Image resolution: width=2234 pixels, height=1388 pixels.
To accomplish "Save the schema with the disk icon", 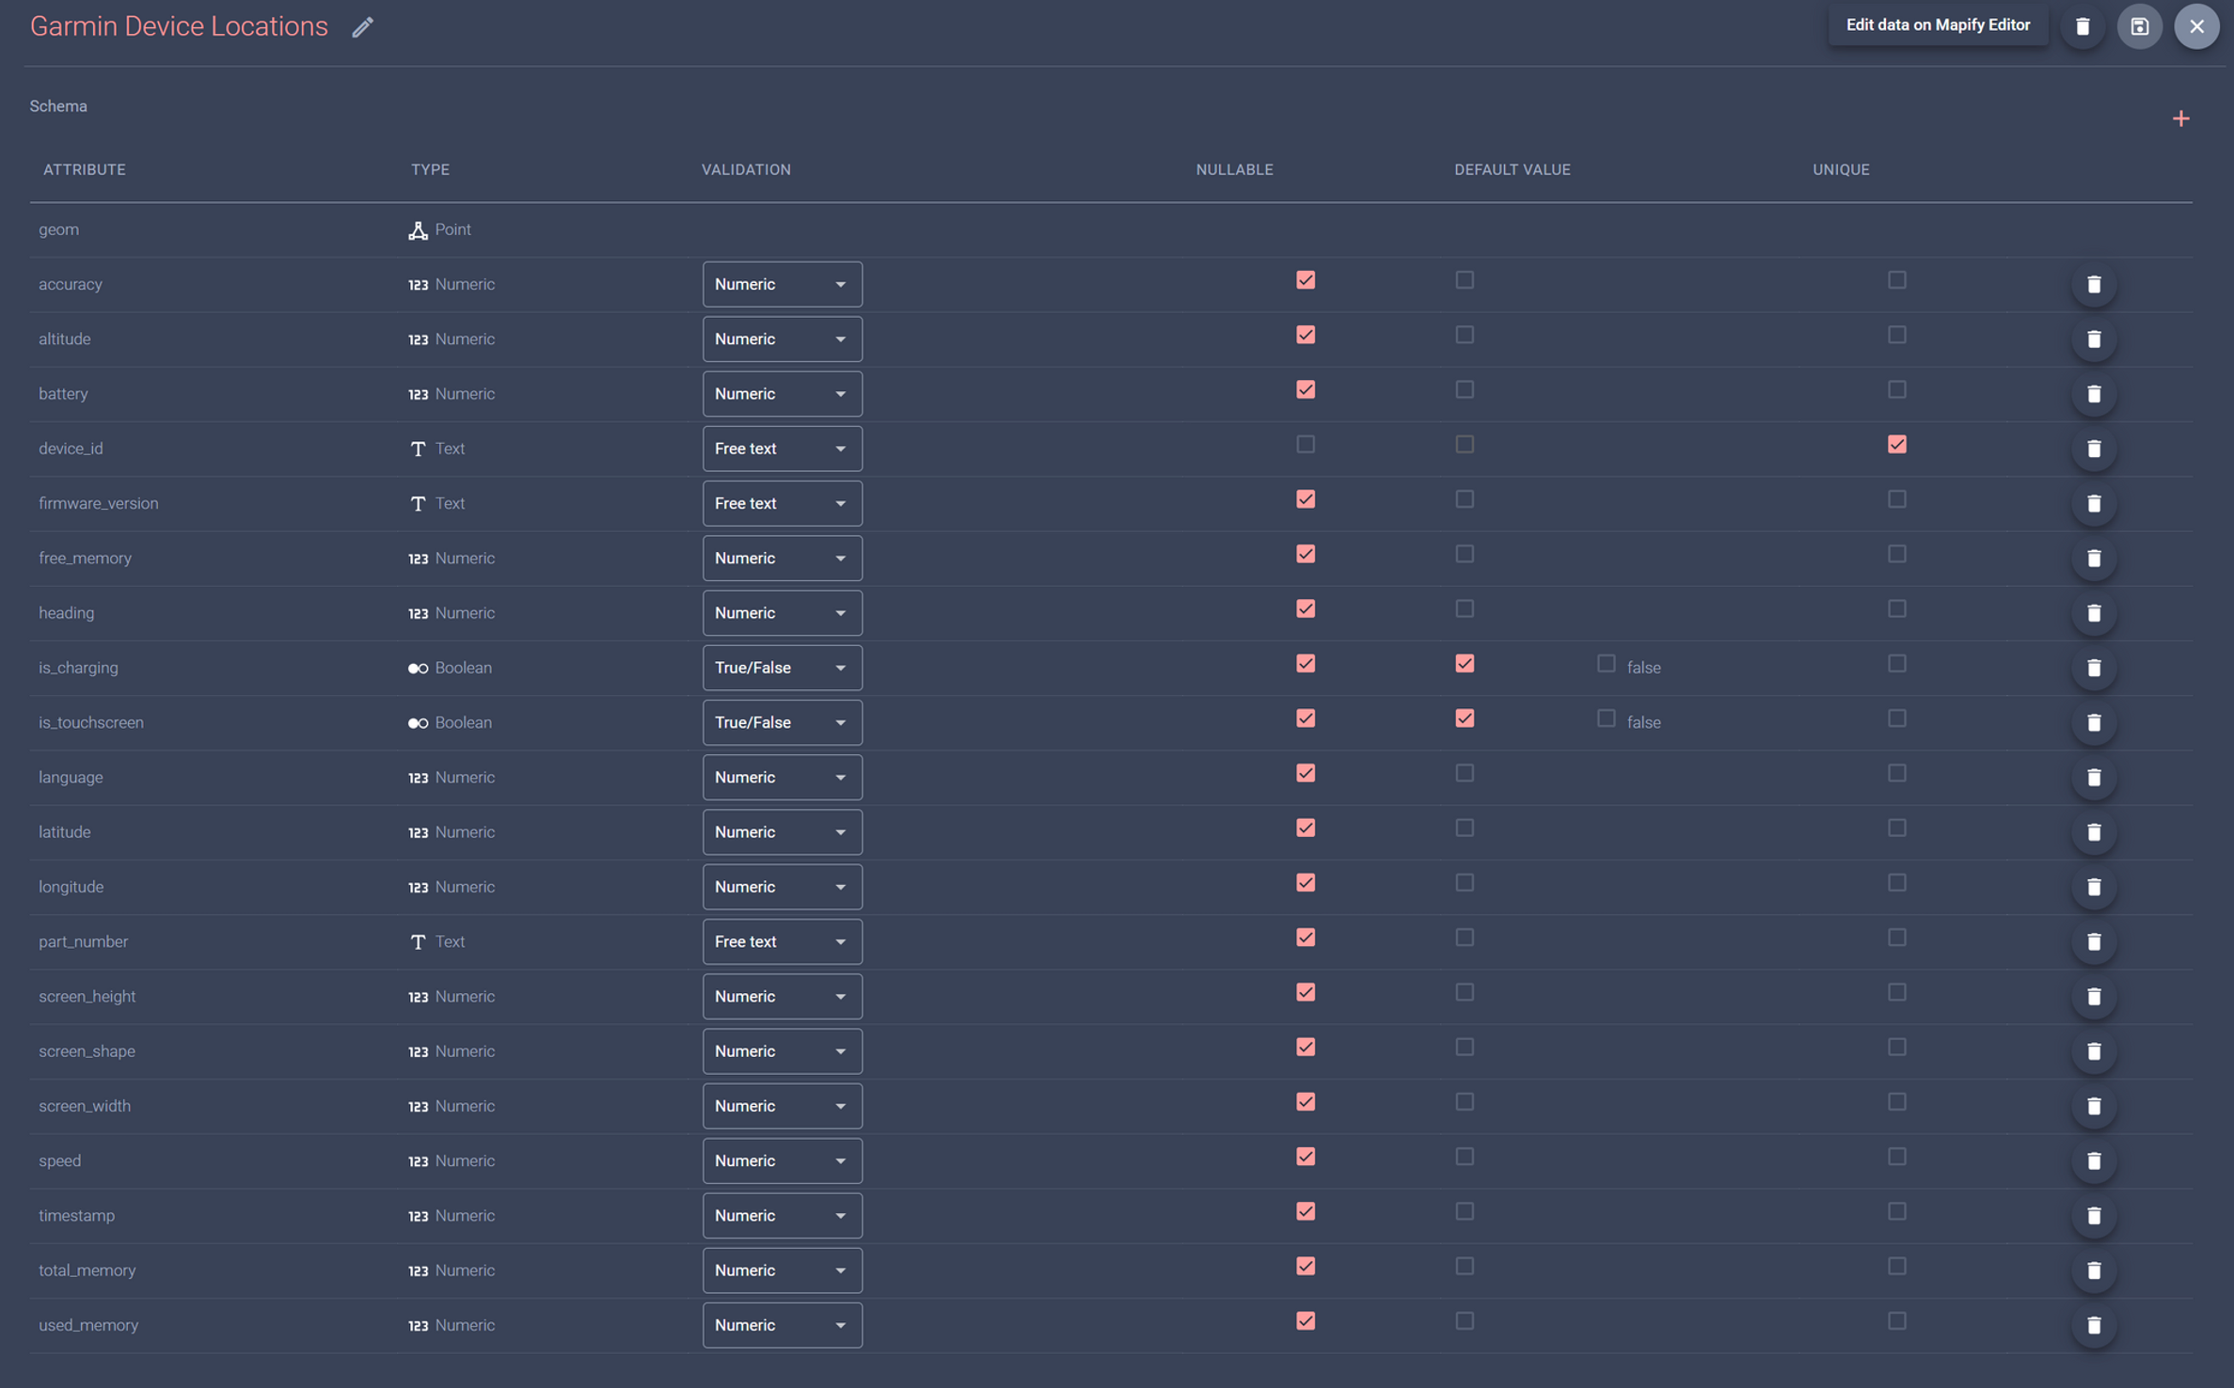I will 2140,26.
